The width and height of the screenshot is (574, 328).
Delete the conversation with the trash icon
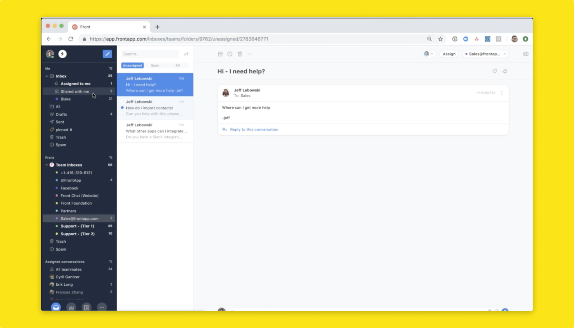tap(240, 54)
